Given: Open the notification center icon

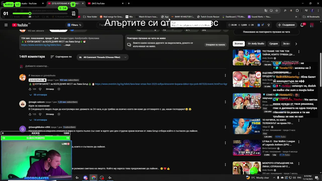Looking at the screenshot, I should pos(317,178).
